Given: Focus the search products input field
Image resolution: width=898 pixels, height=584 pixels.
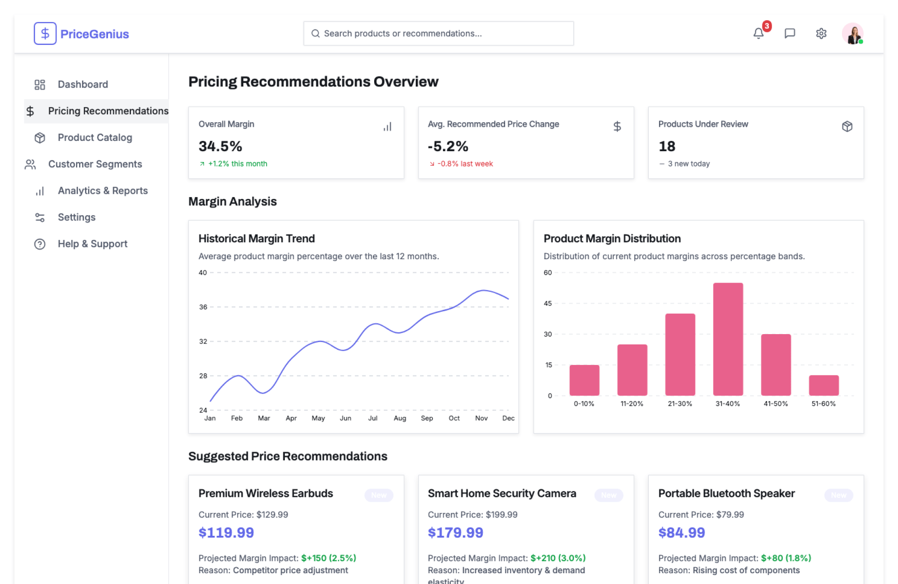Looking at the screenshot, I should pos(439,33).
